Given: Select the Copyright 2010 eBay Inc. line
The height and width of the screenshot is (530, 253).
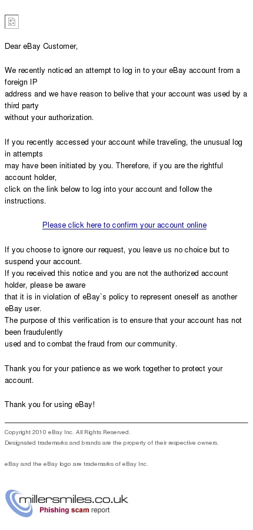Looking at the screenshot, I should pos(67,432).
